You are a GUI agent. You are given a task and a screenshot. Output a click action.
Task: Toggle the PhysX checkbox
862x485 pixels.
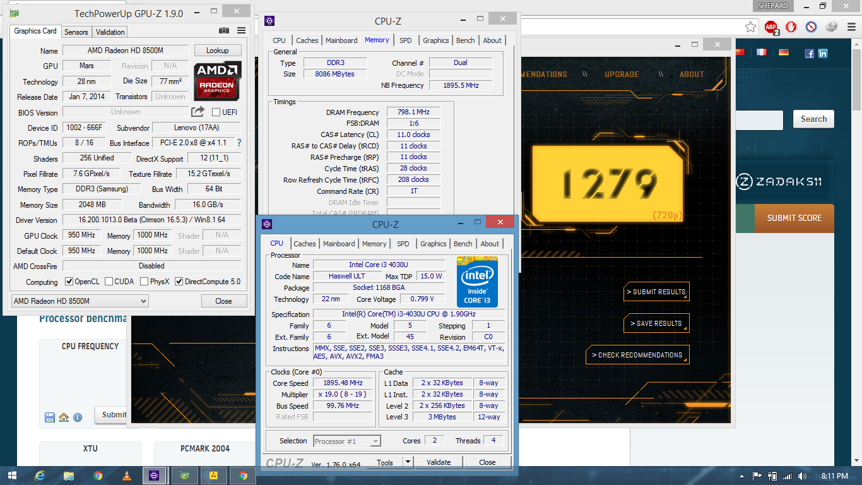click(x=144, y=282)
